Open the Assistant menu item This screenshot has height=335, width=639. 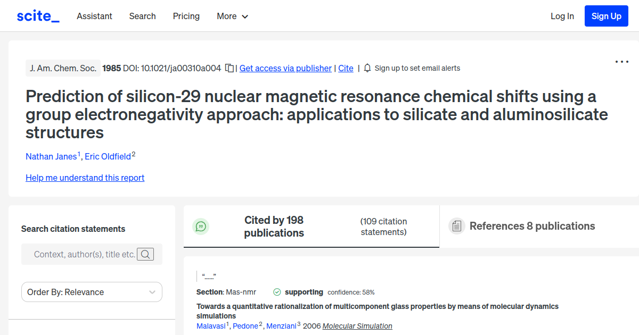94,16
